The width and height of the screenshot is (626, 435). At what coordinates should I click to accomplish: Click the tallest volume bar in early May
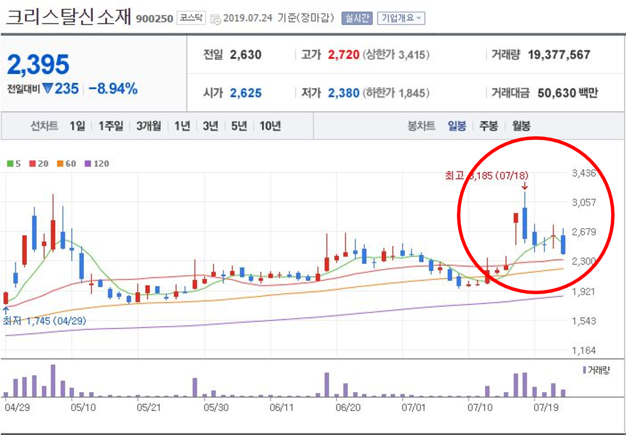(x=53, y=381)
